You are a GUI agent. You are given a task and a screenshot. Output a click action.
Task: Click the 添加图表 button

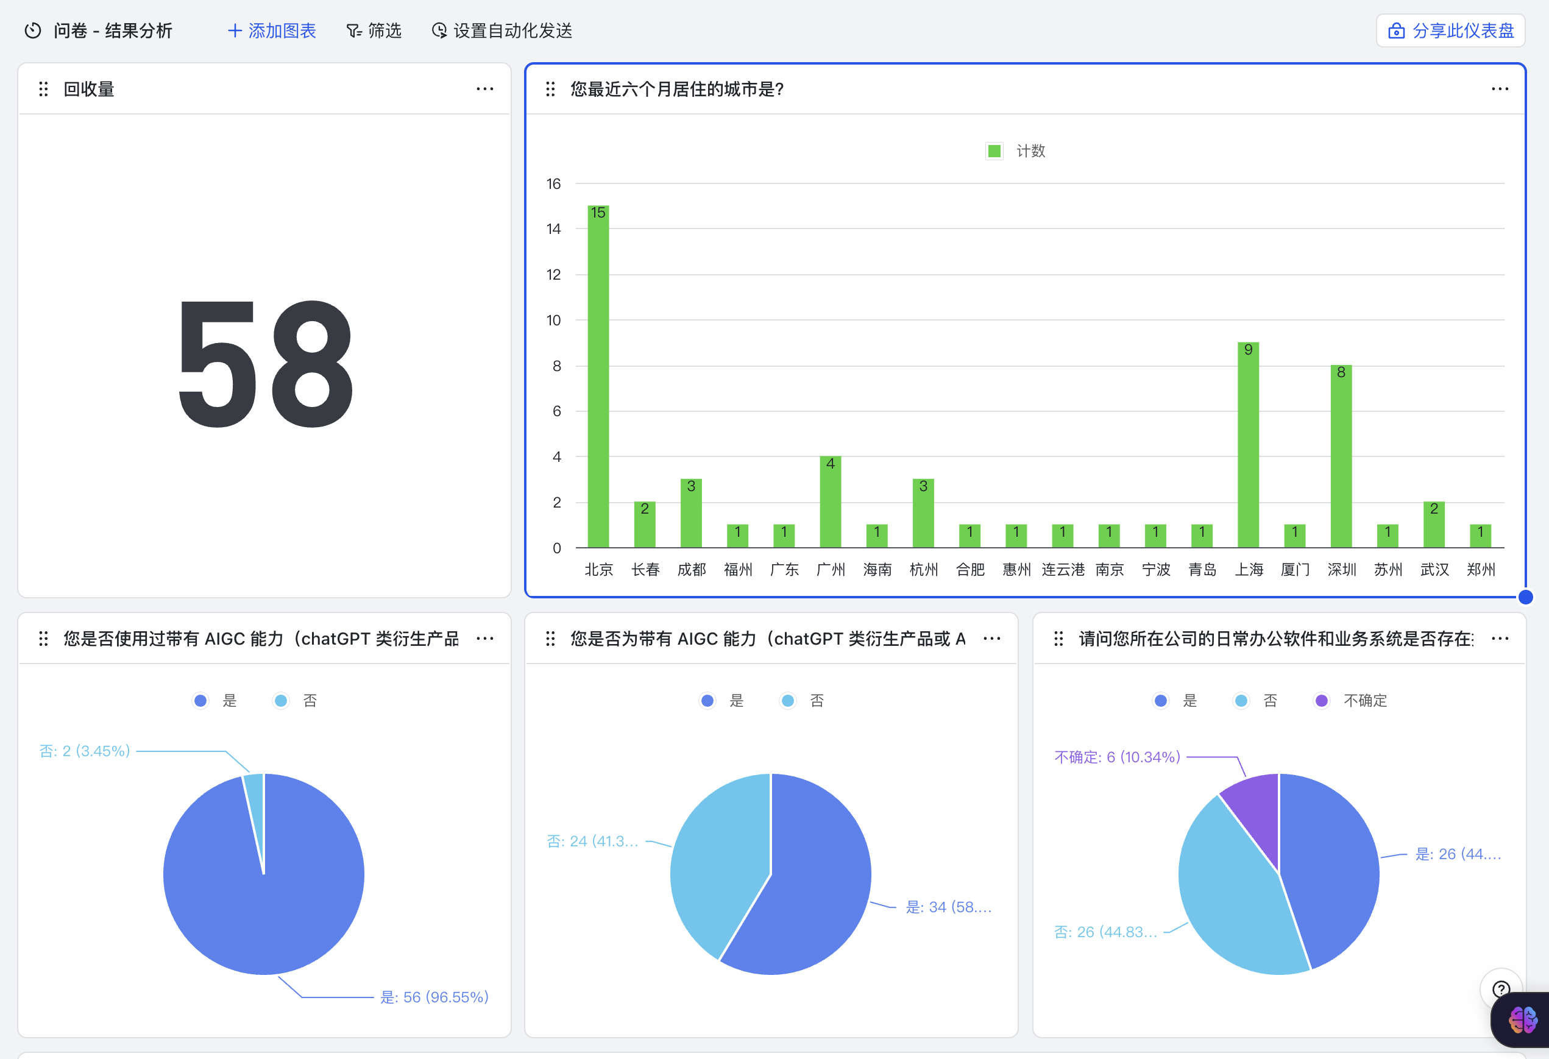[272, 30]
